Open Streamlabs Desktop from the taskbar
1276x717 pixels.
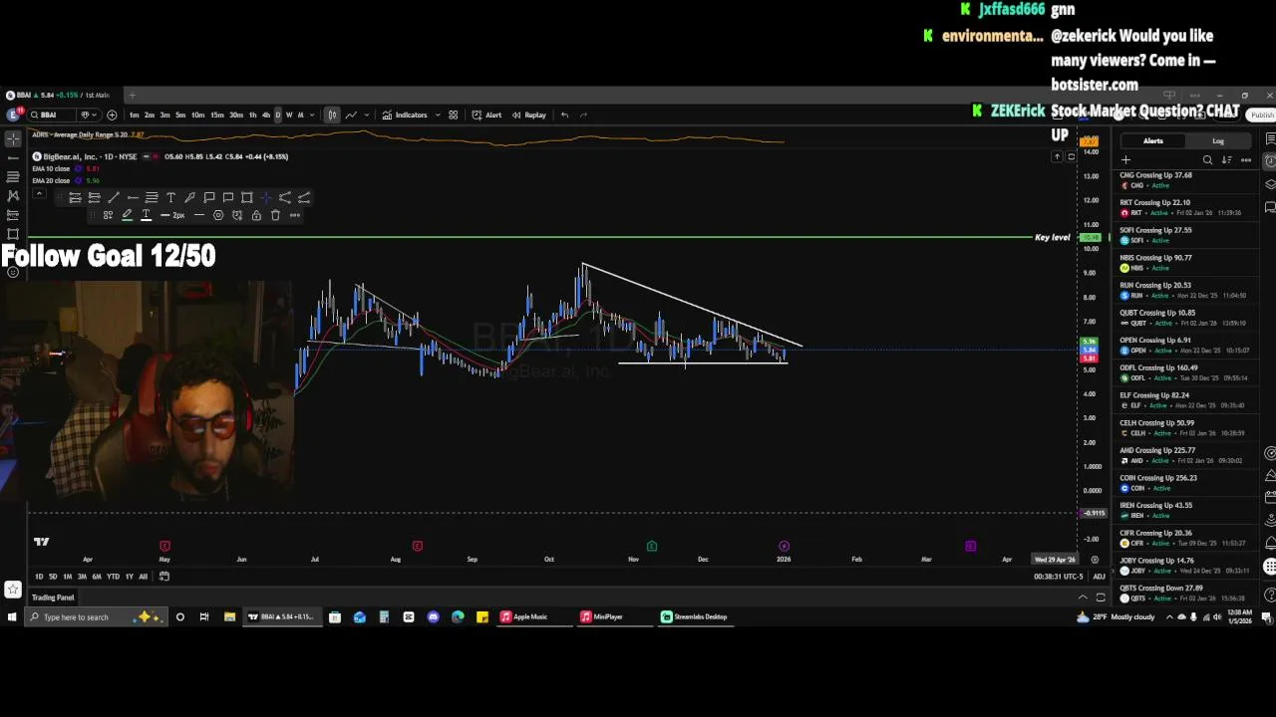[x=694, y=617]
